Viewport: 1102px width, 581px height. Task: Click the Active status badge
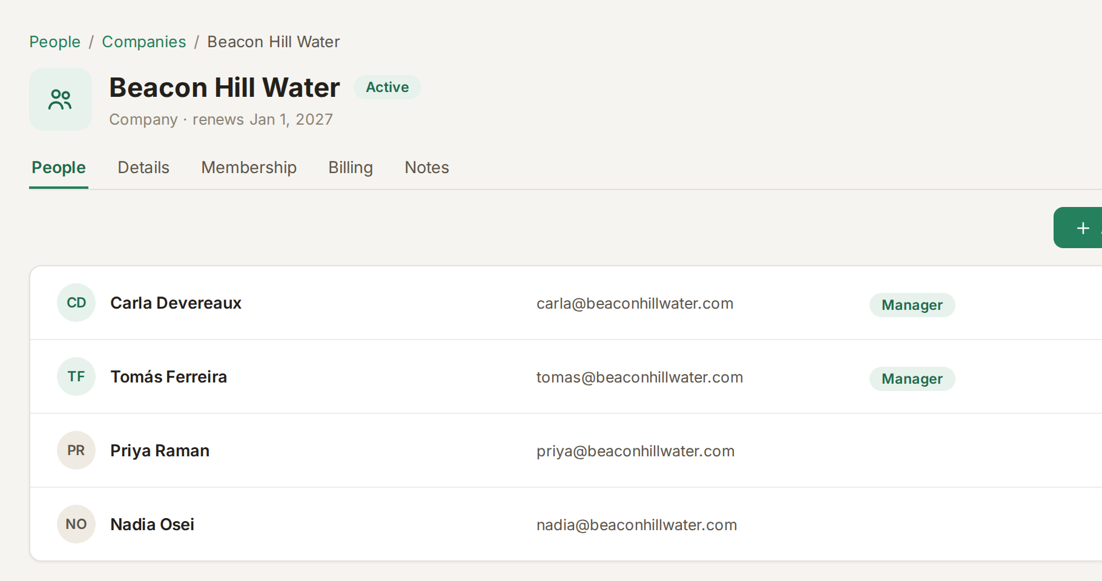click(388, 87)
